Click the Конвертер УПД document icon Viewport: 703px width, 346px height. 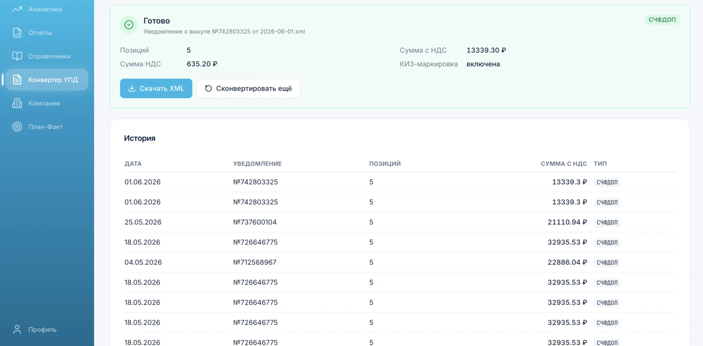coord(17,79)
